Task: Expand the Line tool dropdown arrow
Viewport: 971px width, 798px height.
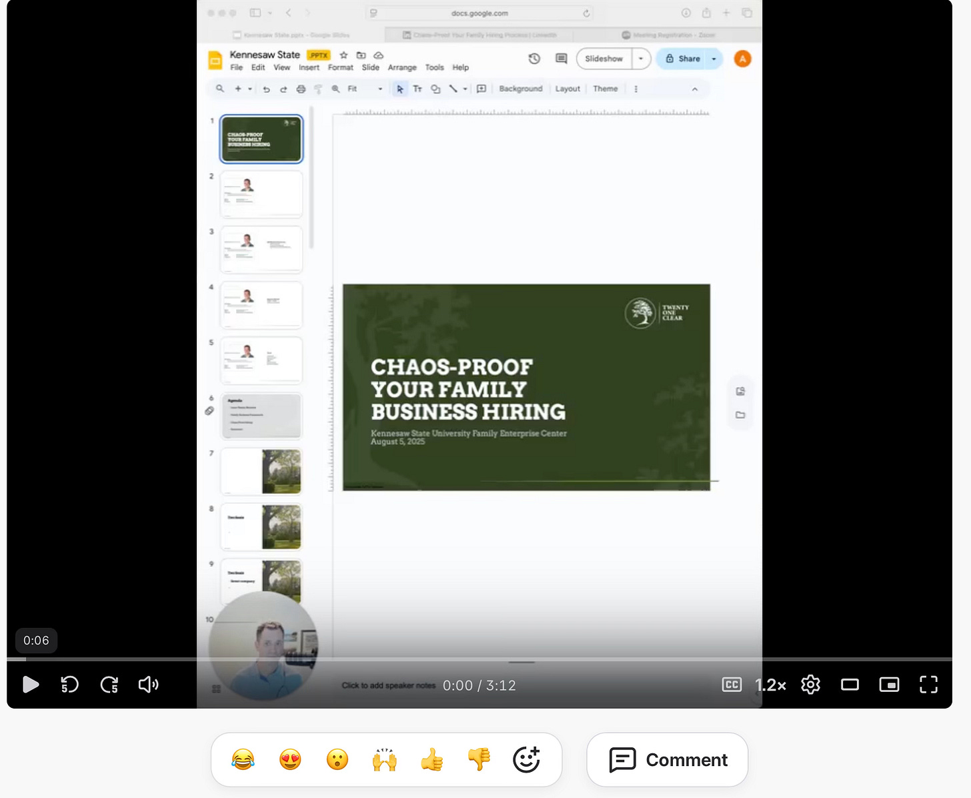Action: [x=465, y=89]
